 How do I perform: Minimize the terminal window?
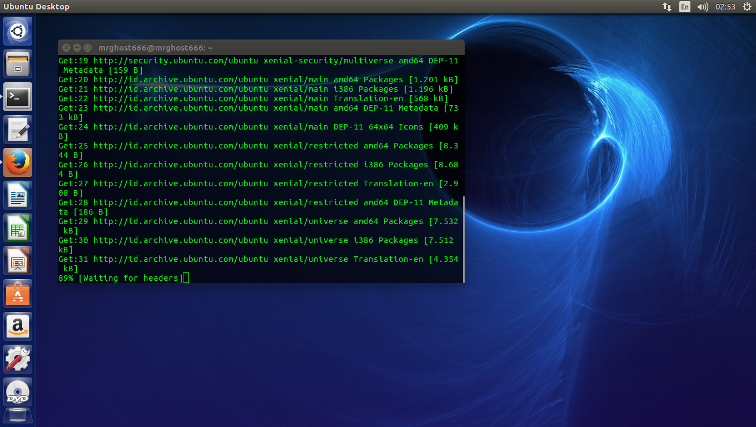(77, 48)
